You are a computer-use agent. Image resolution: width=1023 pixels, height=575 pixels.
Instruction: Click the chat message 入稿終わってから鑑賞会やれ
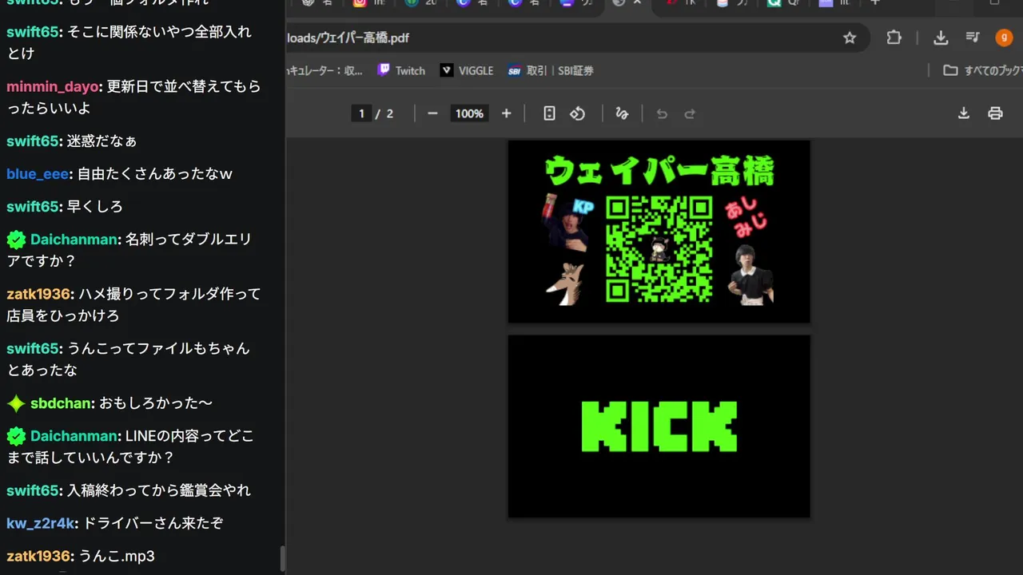point(159,490)
